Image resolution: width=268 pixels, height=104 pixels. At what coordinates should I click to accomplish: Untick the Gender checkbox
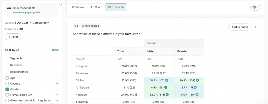point(7,89)
